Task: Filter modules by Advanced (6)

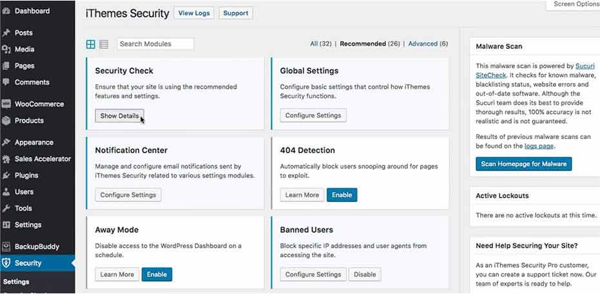Action: tap(428, 44)
